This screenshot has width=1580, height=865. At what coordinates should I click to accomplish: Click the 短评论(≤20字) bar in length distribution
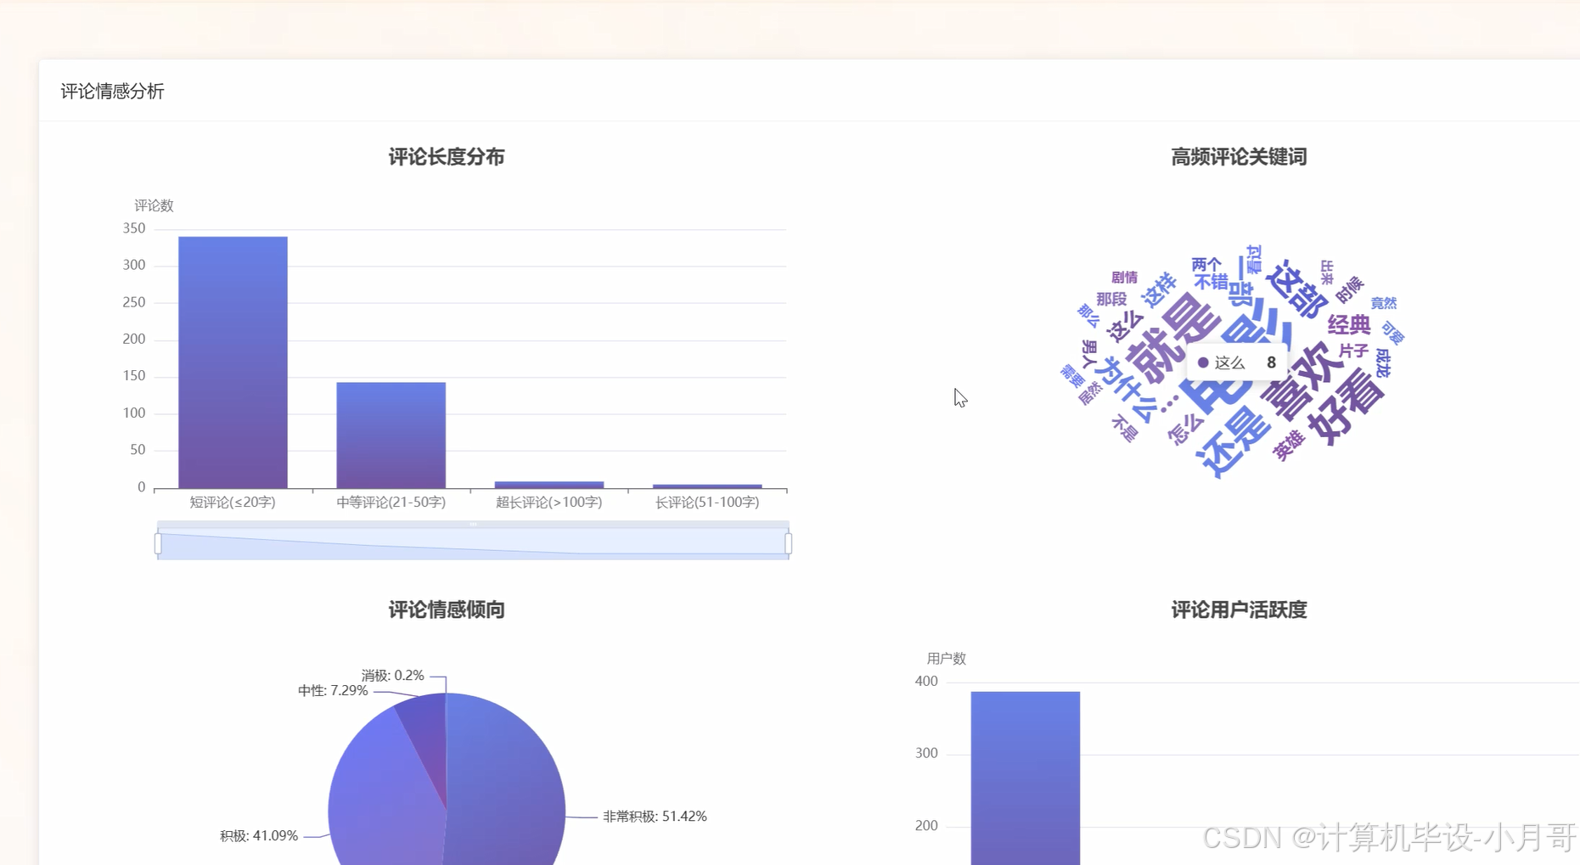[x=233, y=361]
